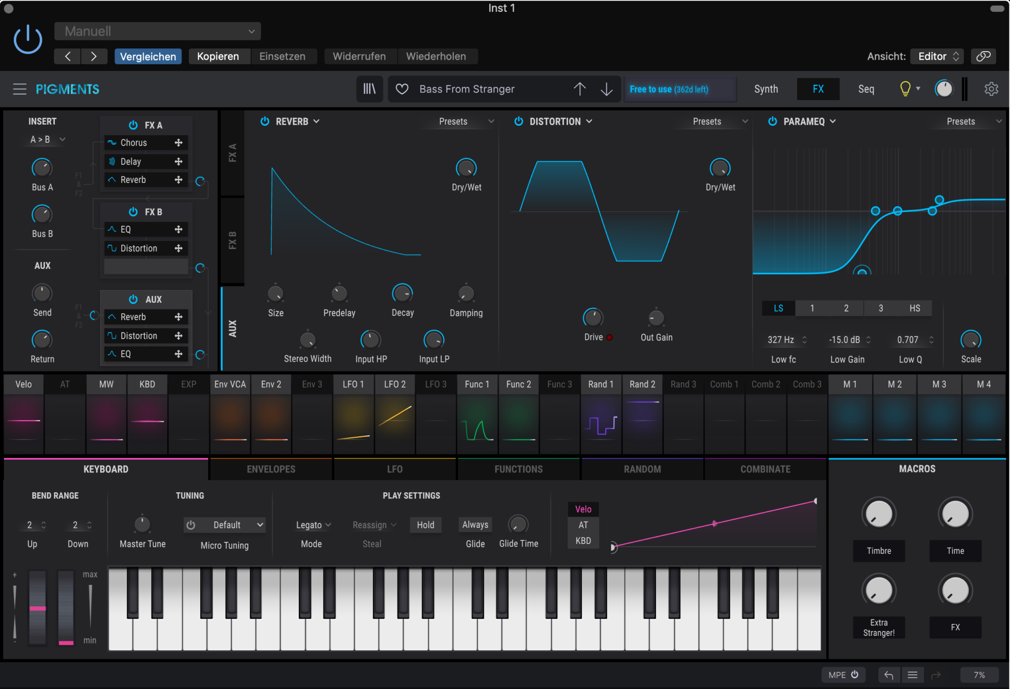The height and width of the screenshot is (689, 1010).
Task: Click the Delay slot icon in FX A
Action: click(x=112, y=161)
